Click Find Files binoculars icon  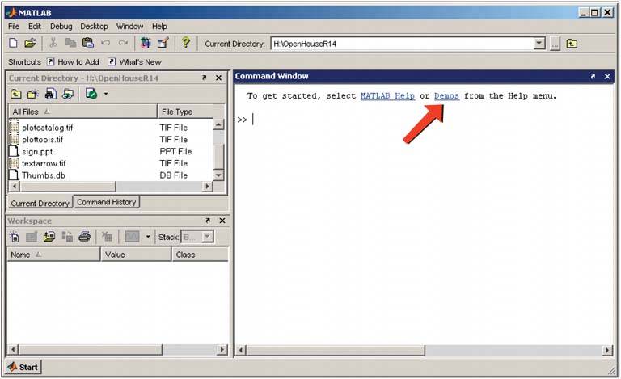click(50, 94)
